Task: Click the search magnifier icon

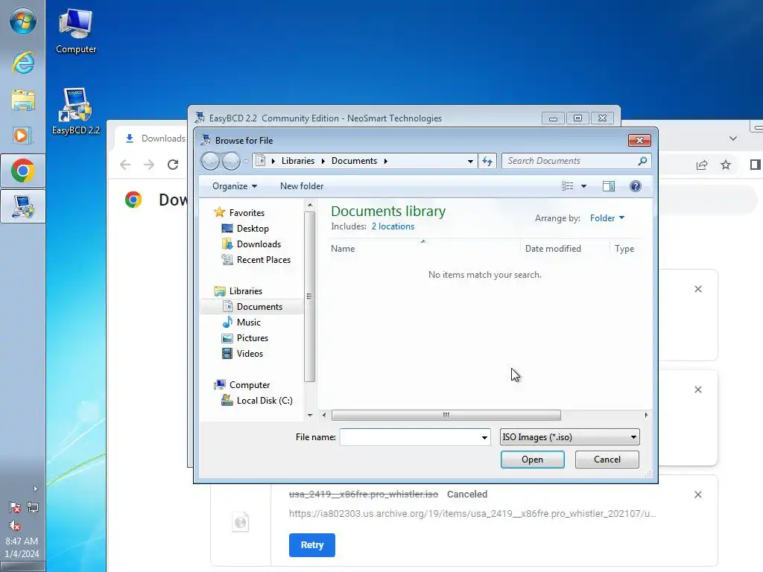Action: 642,161
